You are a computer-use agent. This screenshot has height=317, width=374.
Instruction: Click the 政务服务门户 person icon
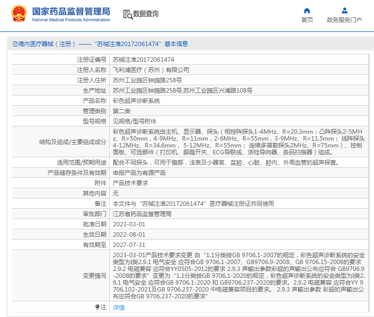(x=345, y=10)
